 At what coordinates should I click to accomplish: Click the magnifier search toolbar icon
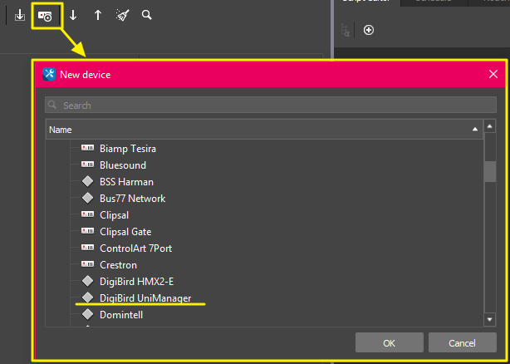pyautogui.click(x=147, y=15)
